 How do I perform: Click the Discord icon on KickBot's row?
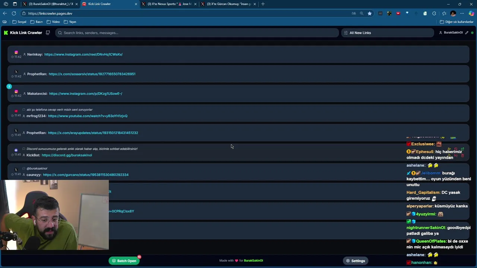coord(16,150)
